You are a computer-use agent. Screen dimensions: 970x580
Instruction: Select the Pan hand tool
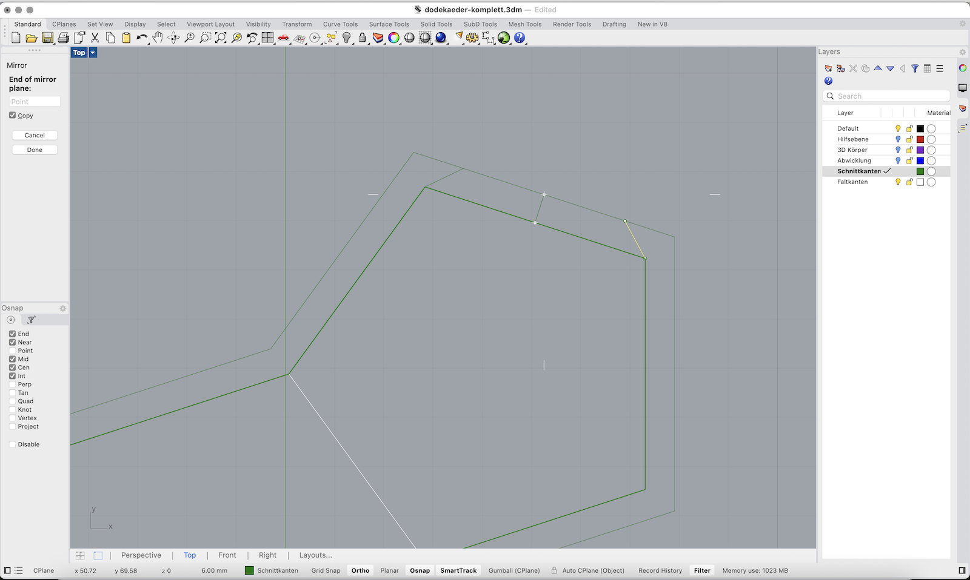(158, 38)
